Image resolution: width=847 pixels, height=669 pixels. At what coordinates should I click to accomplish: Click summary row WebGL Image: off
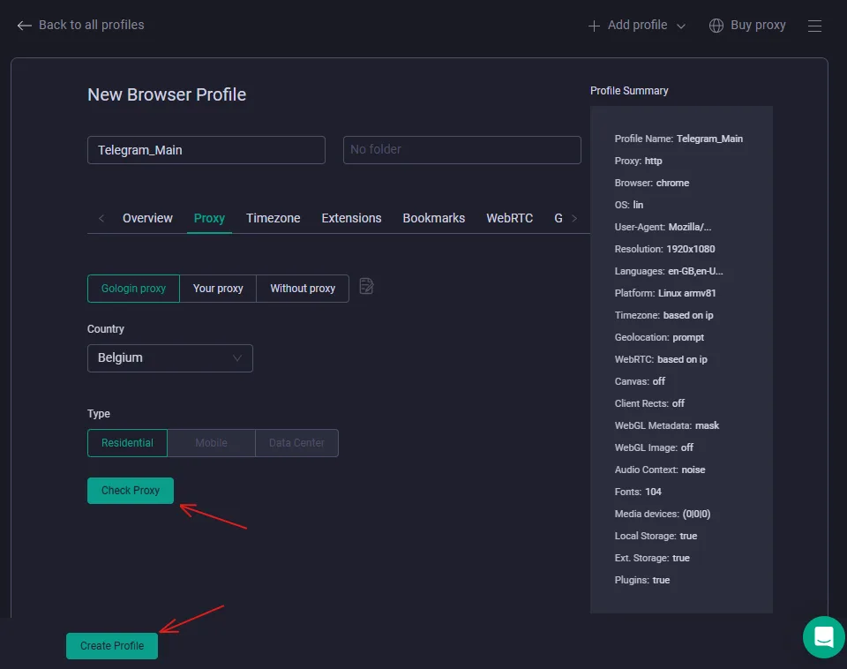[654, 448]
